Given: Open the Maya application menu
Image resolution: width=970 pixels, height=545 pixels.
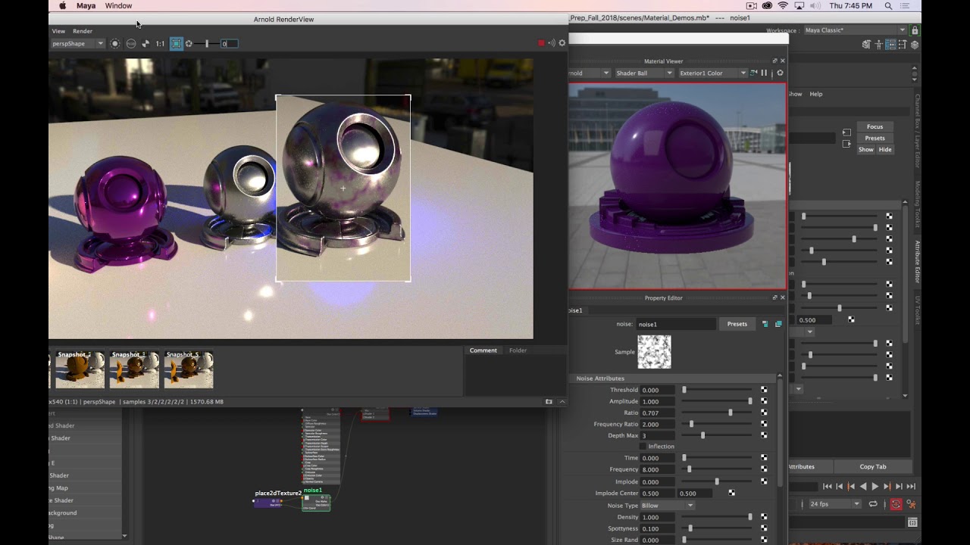Looking at the screenshot, I should click(86, 5).
